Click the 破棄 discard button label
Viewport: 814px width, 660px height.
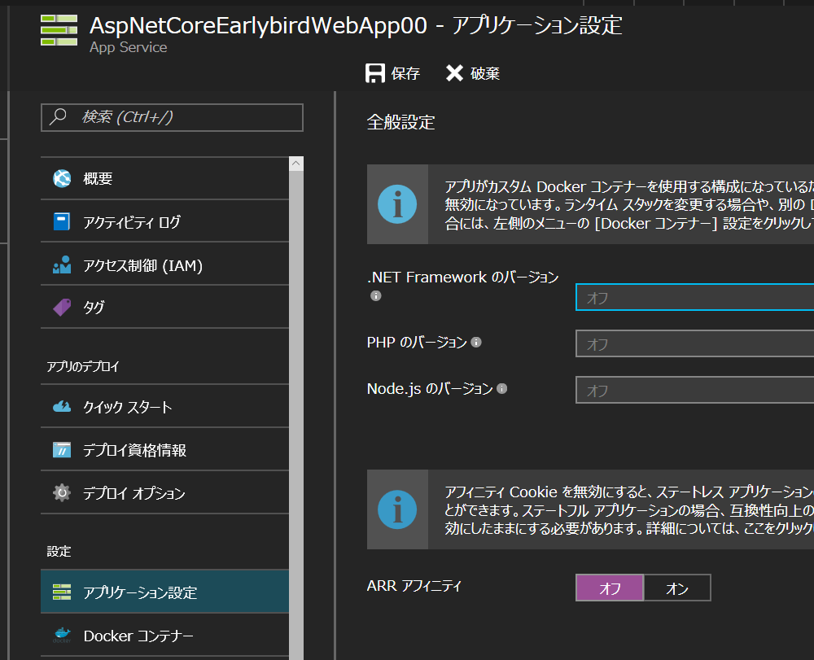(x=485, y=73)
